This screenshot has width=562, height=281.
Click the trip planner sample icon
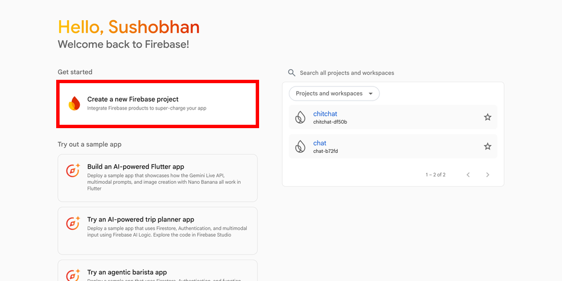tap(74, 223)
